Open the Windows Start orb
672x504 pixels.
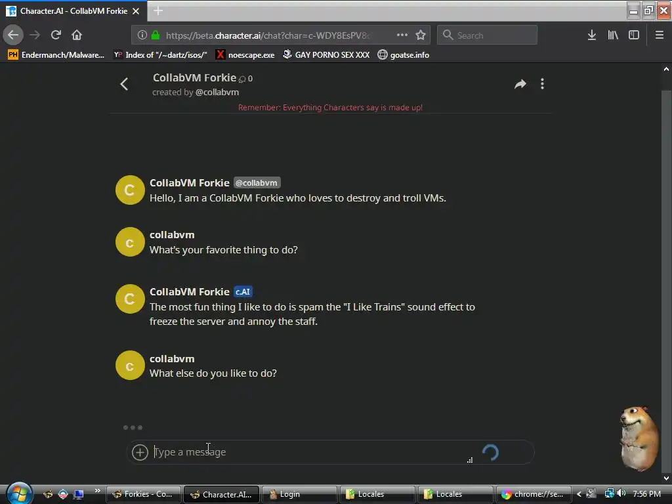point(18,493)
